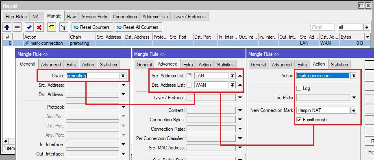The height and width of the screenshot is (160, 374).
Task: Enable the Log checkbox
Action: [299, 88]
